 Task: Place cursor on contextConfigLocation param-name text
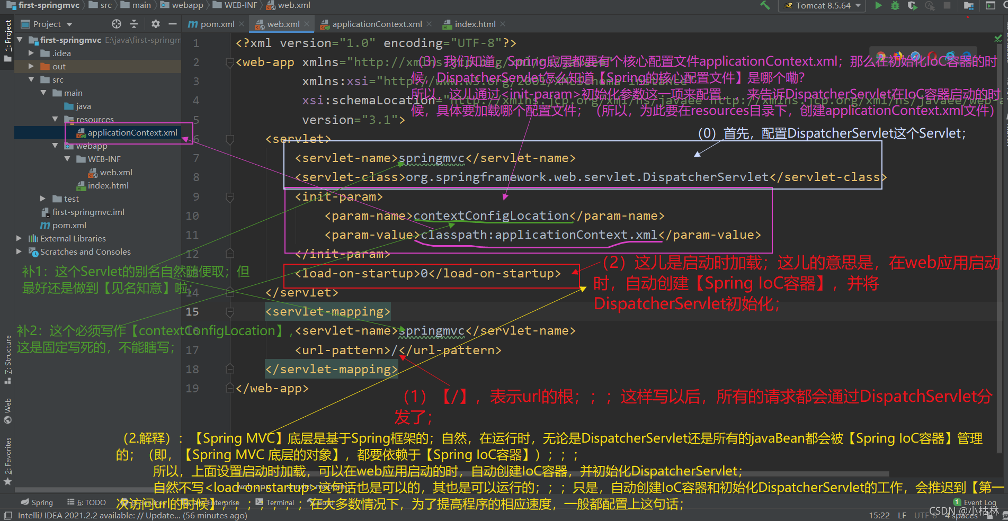pos(491,216)
